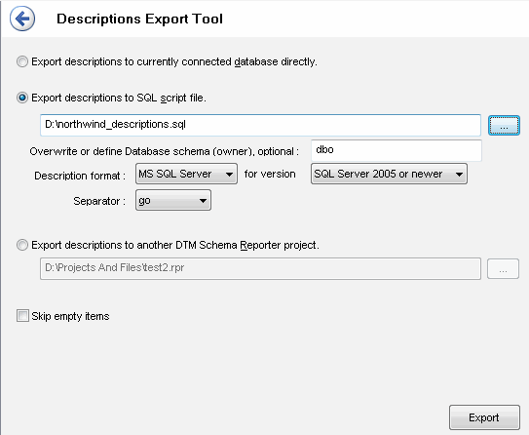The height and width of the screenshot is (435, 529).
Task: Browse for the SQL script file location
Action: [504, 126]
